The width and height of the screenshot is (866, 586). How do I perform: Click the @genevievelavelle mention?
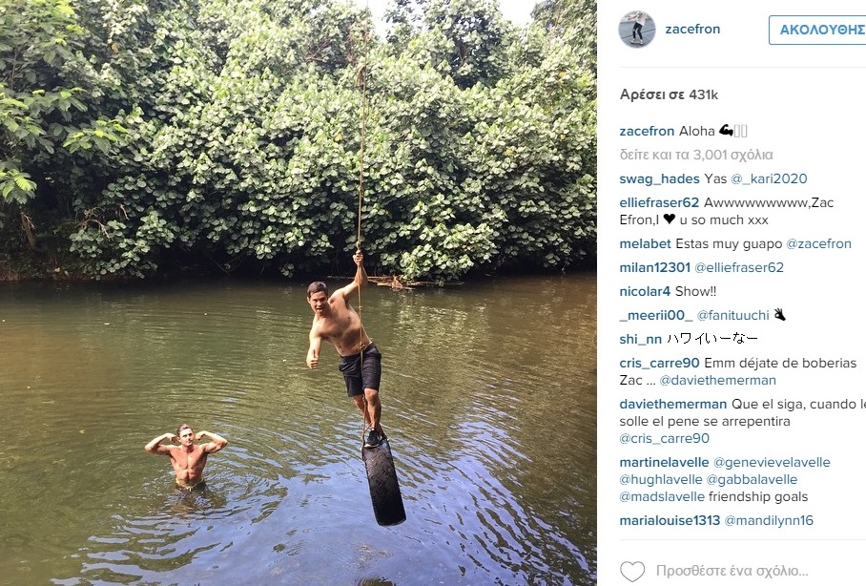[773, 462]
